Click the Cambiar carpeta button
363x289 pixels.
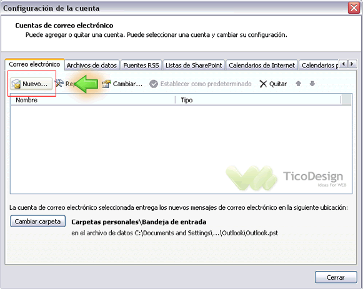pyautogui.click(x=37, y=221)
